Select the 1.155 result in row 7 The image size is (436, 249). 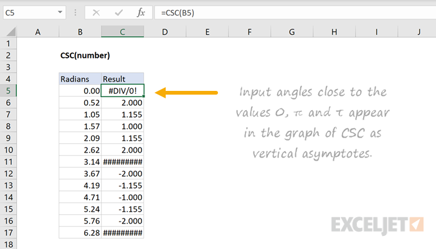[x=122, y=115]
